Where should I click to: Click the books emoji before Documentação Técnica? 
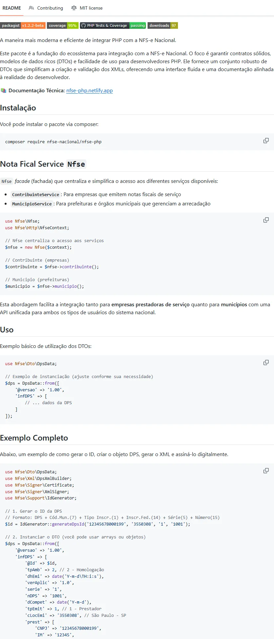click(x=3, y=91)
